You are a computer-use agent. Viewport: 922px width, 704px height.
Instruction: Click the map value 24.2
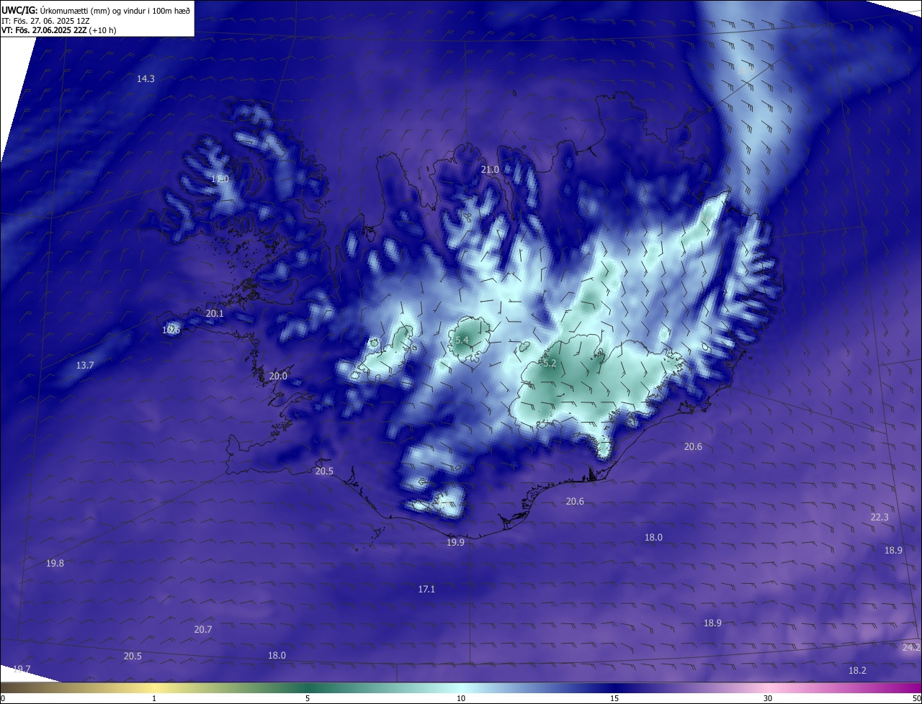(911, 647)
